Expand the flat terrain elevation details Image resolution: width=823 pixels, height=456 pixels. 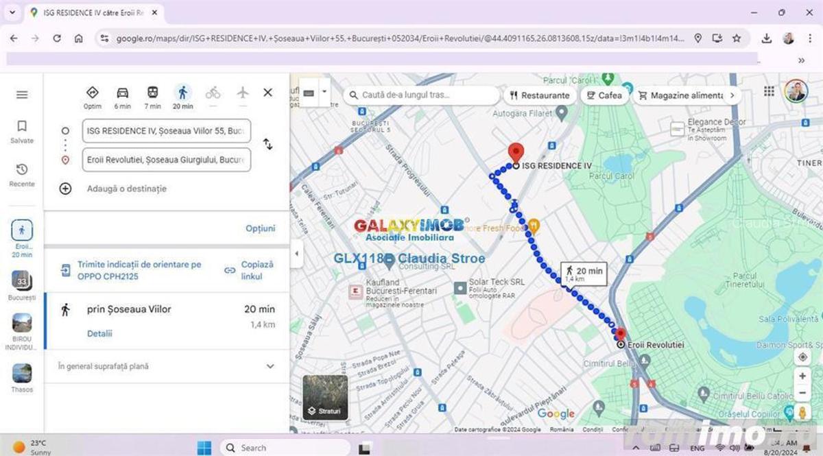coord(270,366)
